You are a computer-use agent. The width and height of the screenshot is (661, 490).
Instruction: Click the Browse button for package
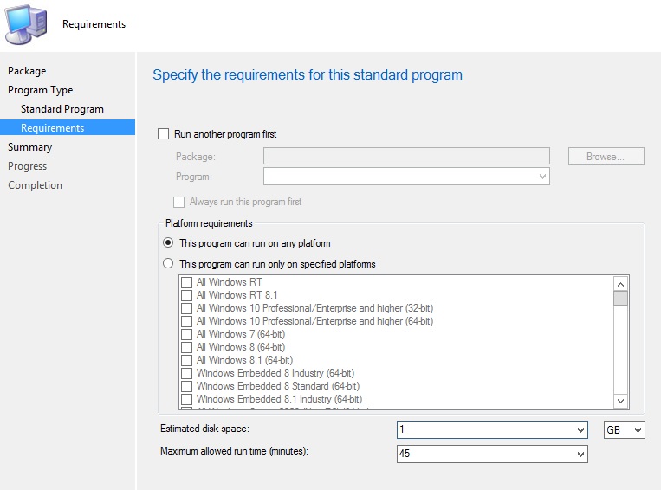click(606, 157)
